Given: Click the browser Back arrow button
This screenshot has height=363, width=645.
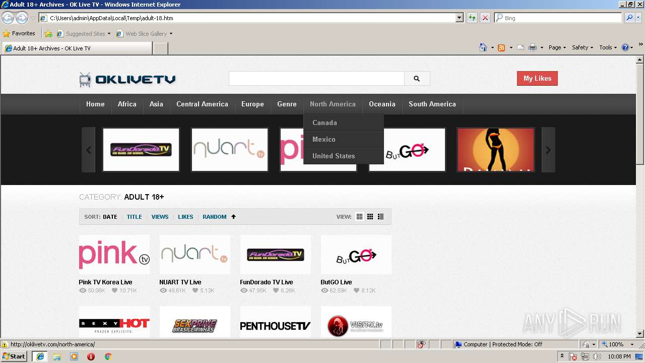Looking at the screenshot, I should click(x=8, y=18).
